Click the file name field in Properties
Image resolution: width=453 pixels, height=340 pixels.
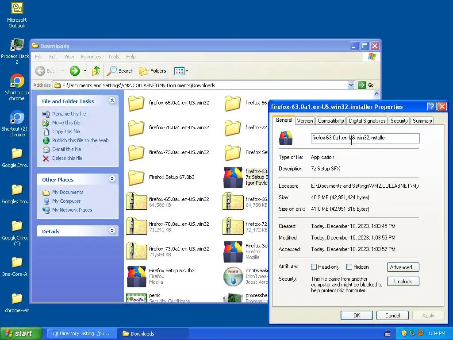tap(365, 138)
